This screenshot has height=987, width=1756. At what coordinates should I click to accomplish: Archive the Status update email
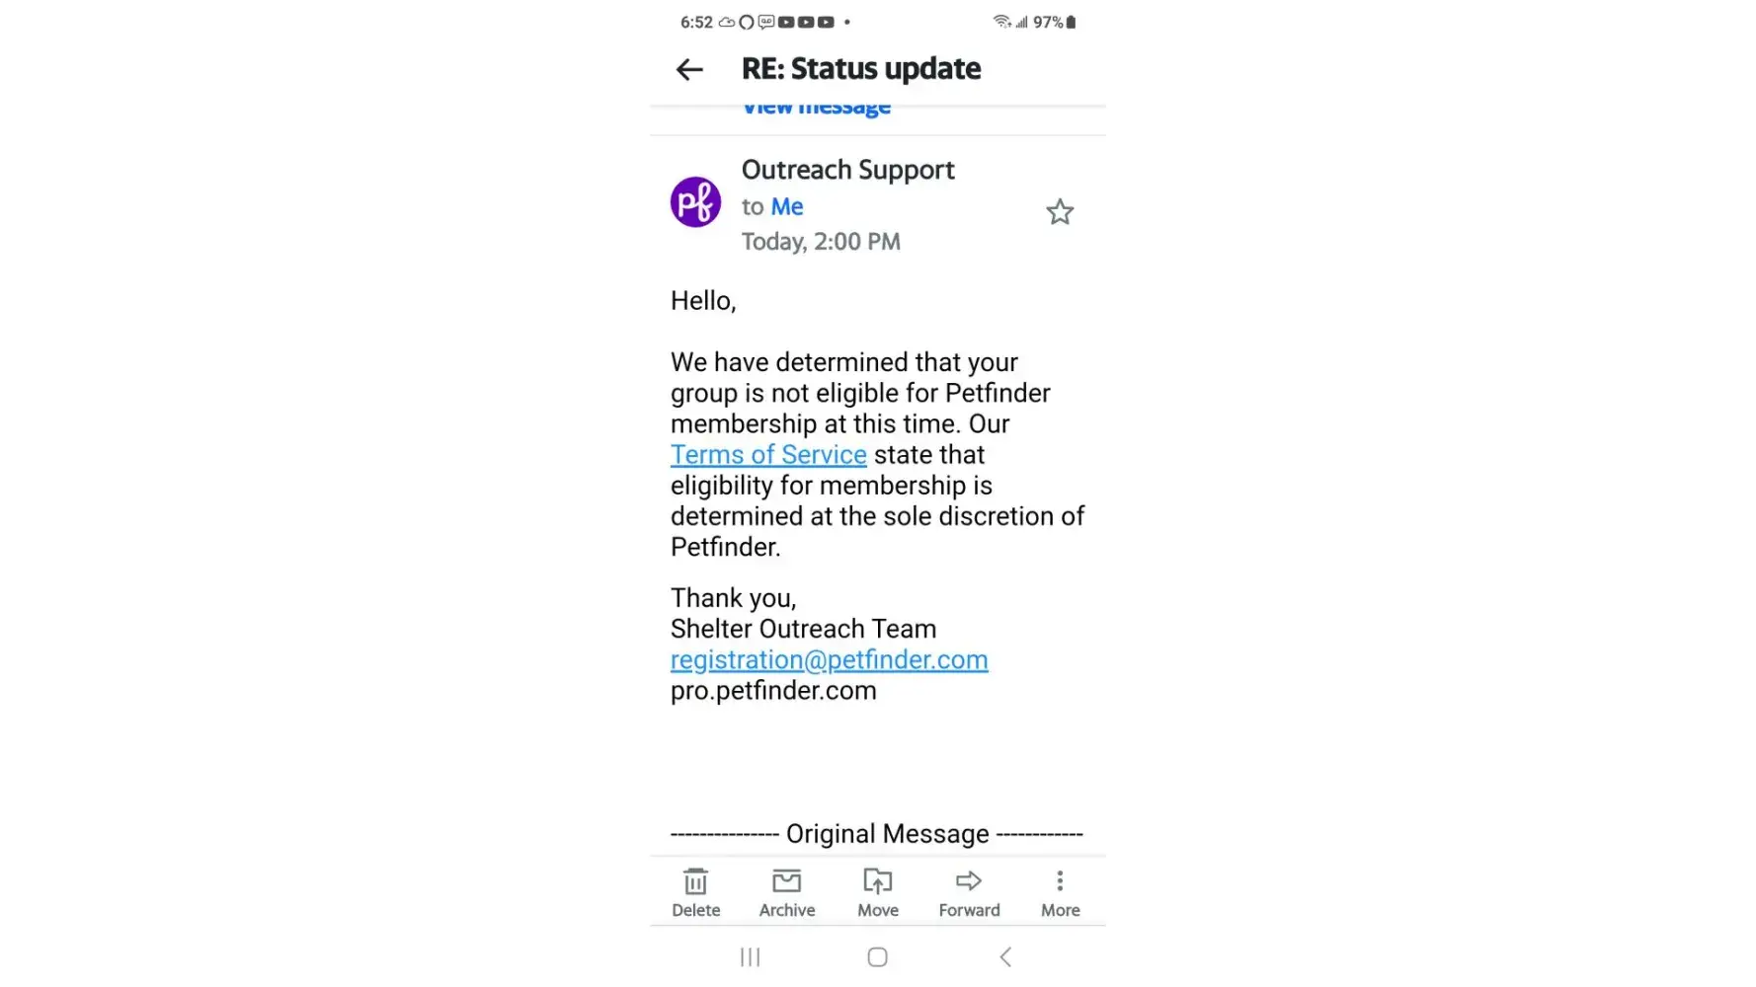click(787, 891)
